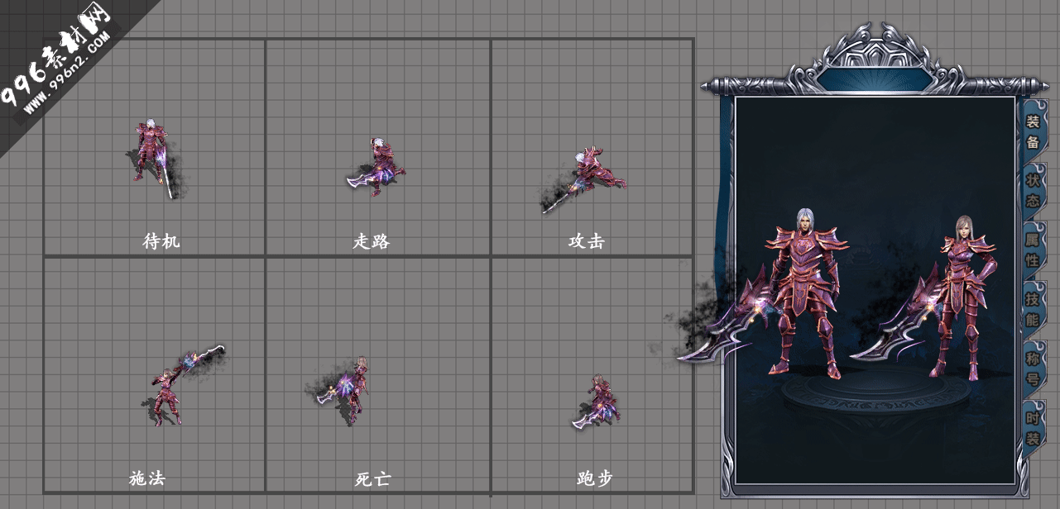Click the 攻击 attack character sprite
The height and width of the screenshot is (509, 1060).
tap(583, 178)
